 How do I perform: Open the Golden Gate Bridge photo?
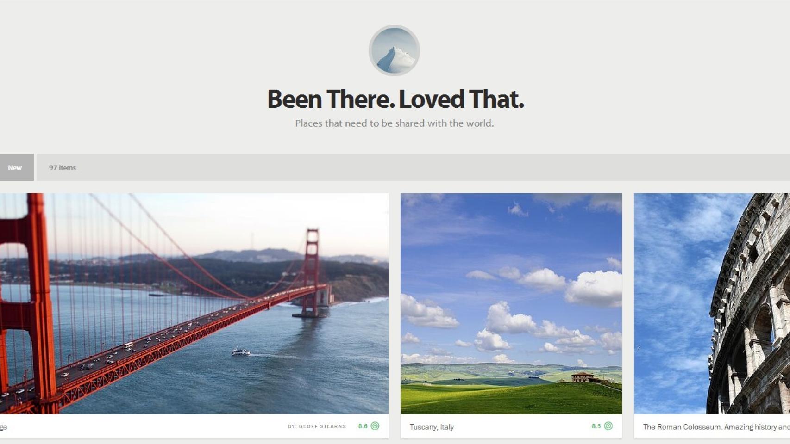[x=194, y=303]
